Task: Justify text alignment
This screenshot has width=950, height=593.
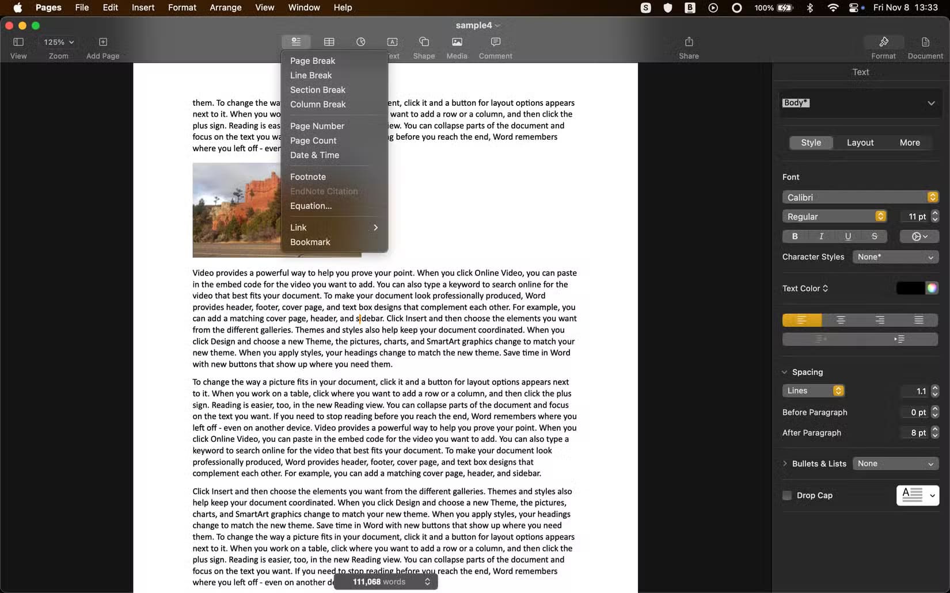Action: pos(919,320)
